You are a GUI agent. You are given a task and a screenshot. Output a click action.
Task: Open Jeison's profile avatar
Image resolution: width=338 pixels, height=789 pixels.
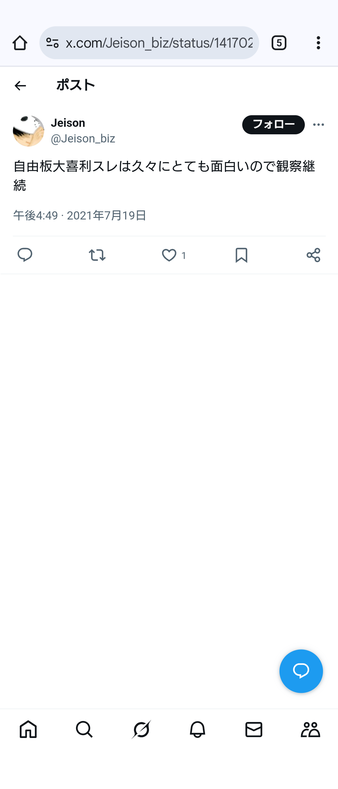pyautogui.click(x=28, y=131)
